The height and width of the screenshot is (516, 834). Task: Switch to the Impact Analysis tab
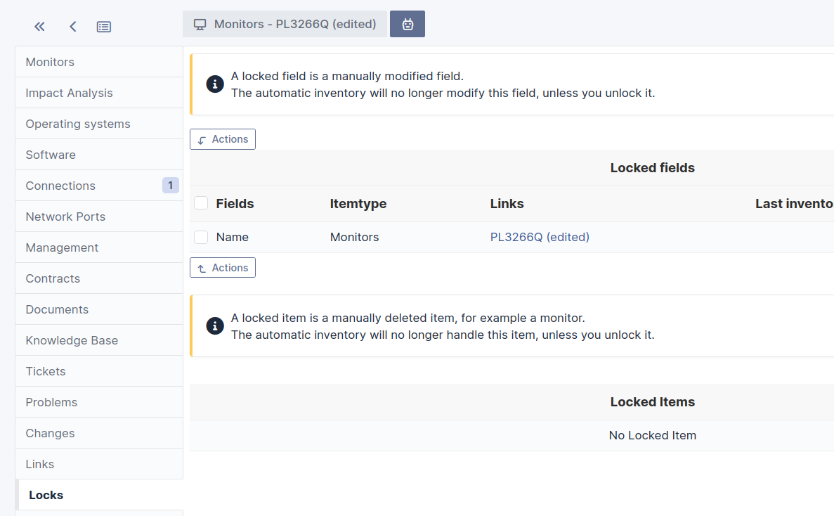click(99, 93)
